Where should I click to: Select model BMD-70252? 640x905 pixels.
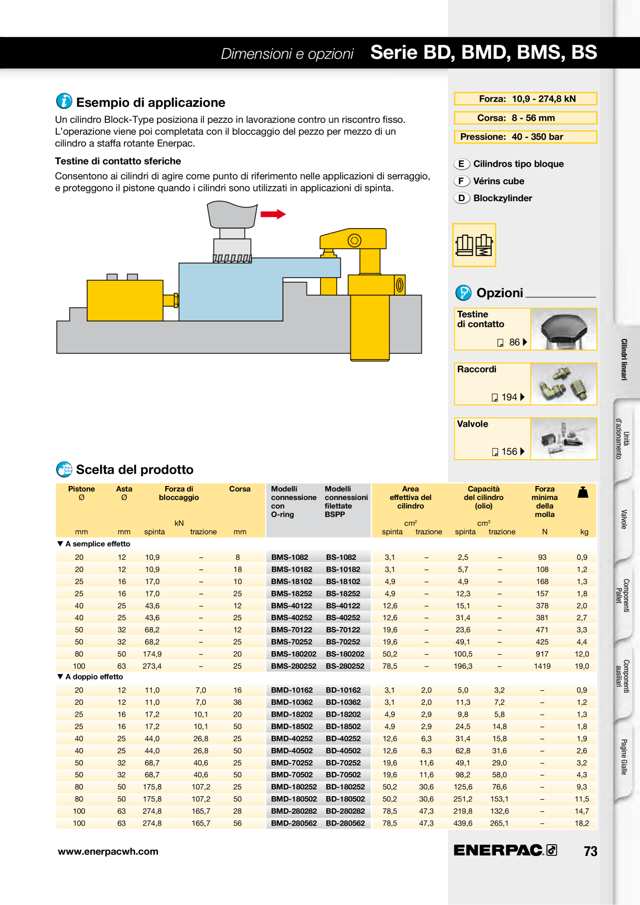click(292, 763)
